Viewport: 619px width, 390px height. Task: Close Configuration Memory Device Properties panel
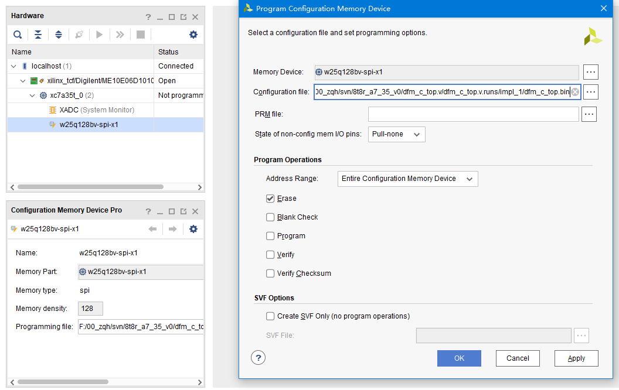(195, 211)
